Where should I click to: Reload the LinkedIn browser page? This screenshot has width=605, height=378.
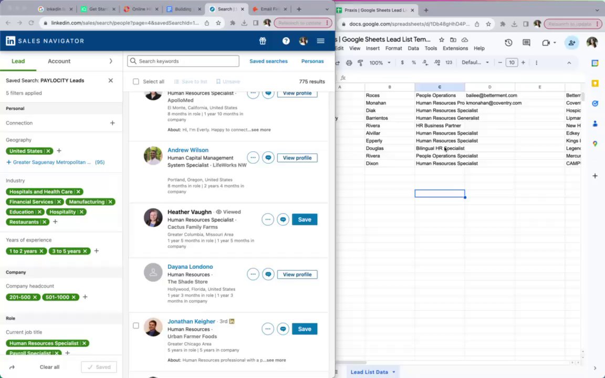(x=32, y=23)
